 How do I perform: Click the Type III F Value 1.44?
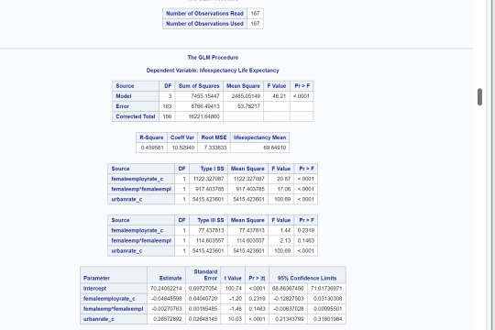(x=285, y=230)
